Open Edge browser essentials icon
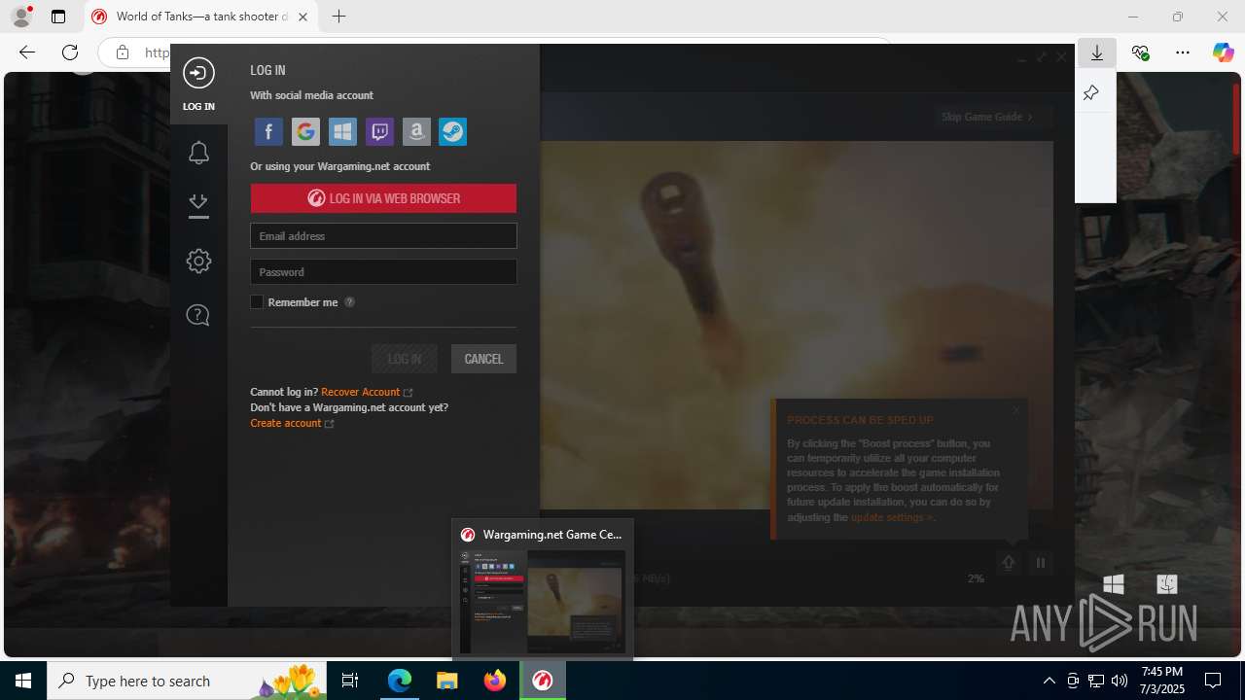1245x700 pixels. click(1140, 52)
